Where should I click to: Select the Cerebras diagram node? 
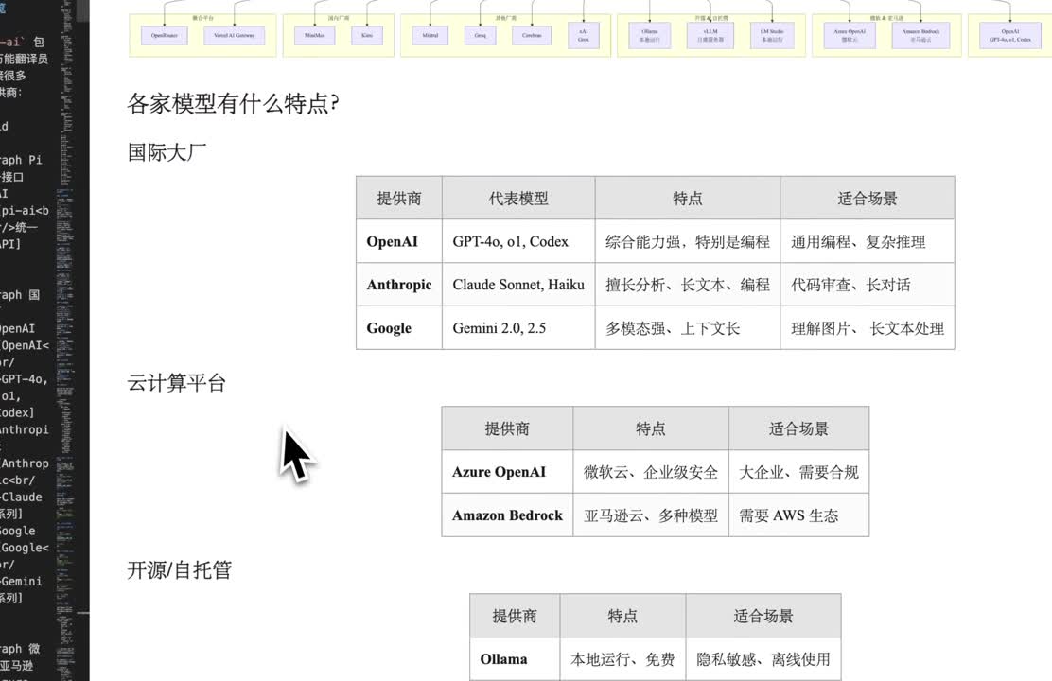(x=532, y=35)
